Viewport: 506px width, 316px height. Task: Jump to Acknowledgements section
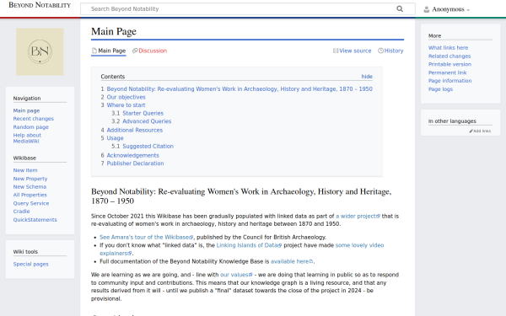[x=133, y=155]
